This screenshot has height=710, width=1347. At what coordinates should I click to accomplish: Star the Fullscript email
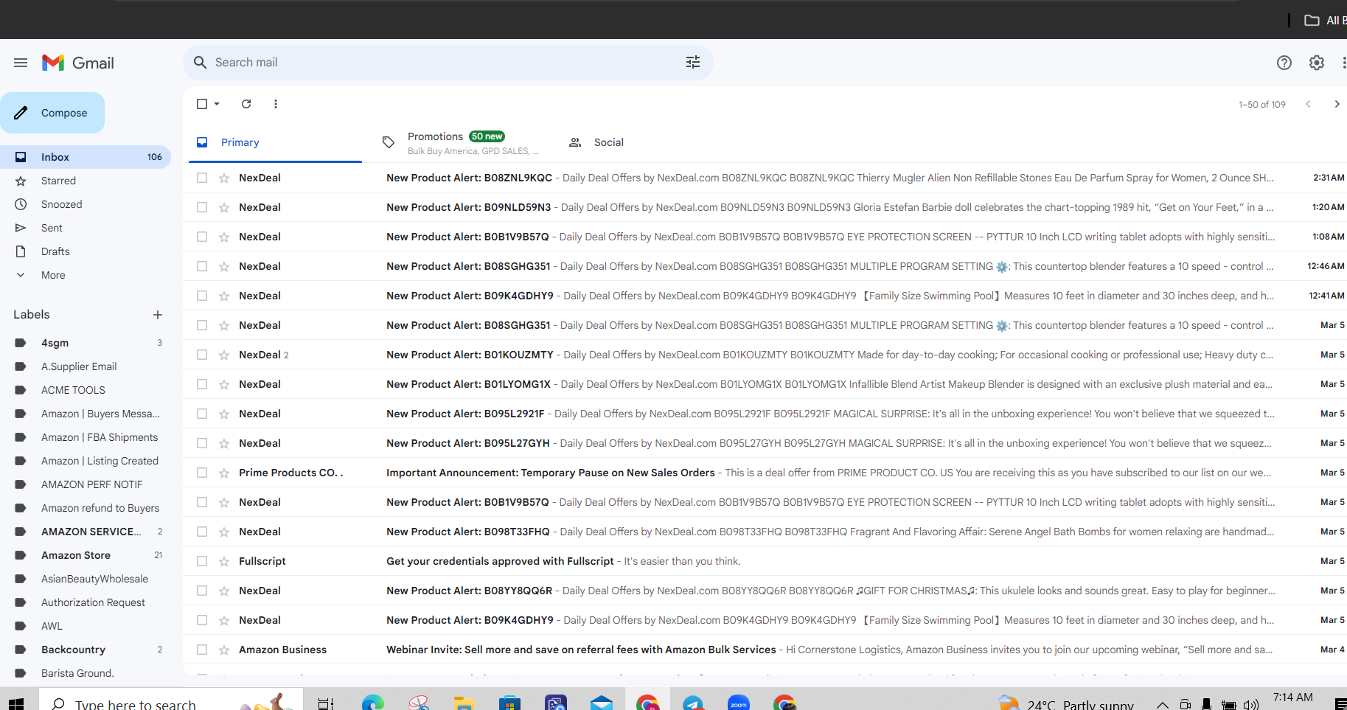click(x=224, y=561)
